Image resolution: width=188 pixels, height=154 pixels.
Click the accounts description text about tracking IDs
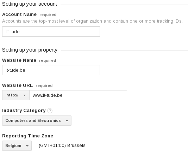(x=92, y=21)
